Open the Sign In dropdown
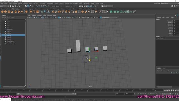 [x=107, y=6]
